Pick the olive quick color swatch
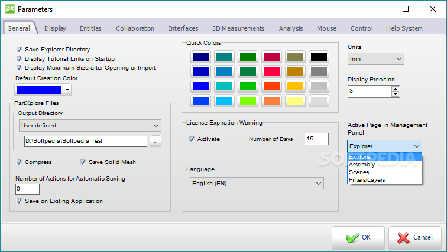The height and width of the screenshot is (252, 447). 296,57
